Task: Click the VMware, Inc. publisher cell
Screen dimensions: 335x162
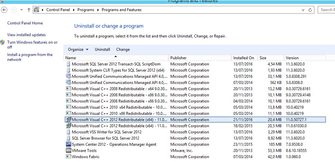Action: coord(181,151)
